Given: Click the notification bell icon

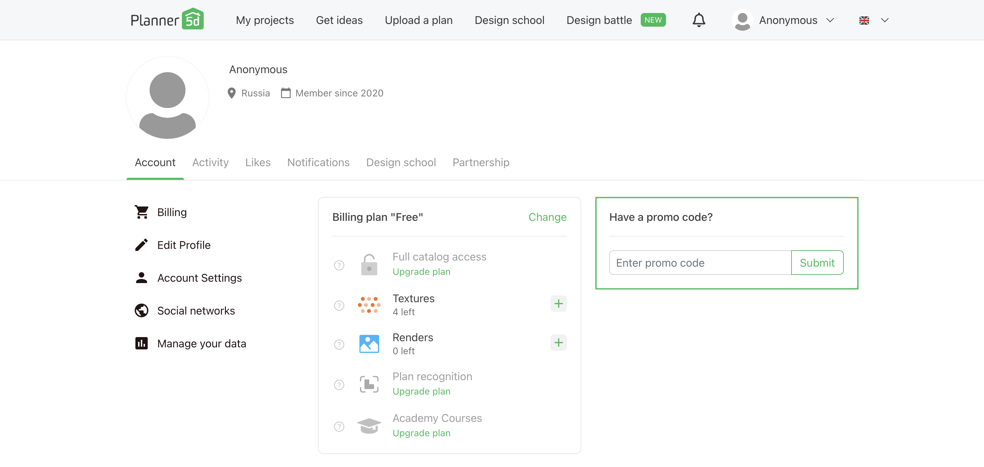Looking at the screenshot, I should click(x=699, y=20).
